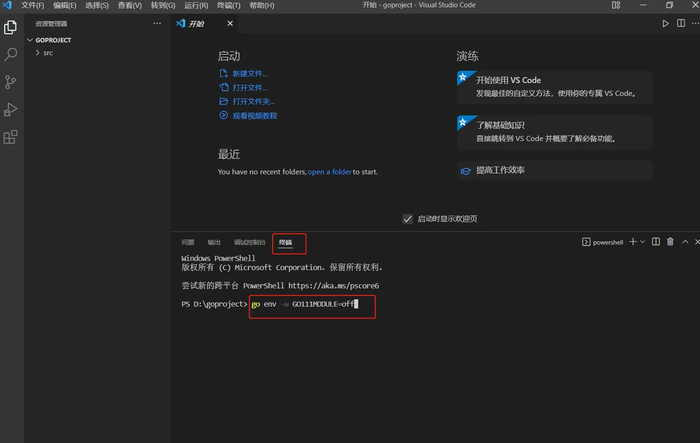The height and width of the screenshot is (443, 700).
Task: Switch to the 调试控制台 panel tab
Action: pyautogui.click(x=250, y=242)
